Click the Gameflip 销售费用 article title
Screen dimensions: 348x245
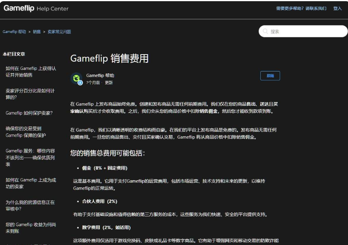pos(109,59)
